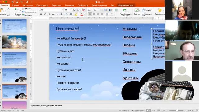Screen dimensions: 199x112
Task: Open the Анимация tab
Action: tap(69, 5)
